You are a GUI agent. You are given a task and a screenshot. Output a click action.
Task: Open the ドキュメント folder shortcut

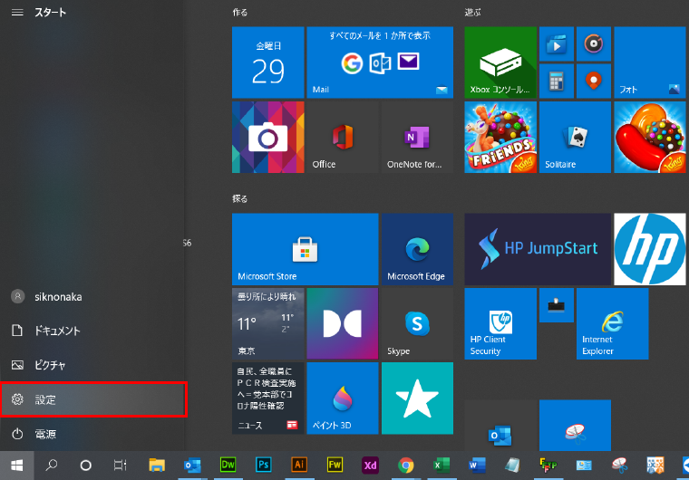coord(92,331)
